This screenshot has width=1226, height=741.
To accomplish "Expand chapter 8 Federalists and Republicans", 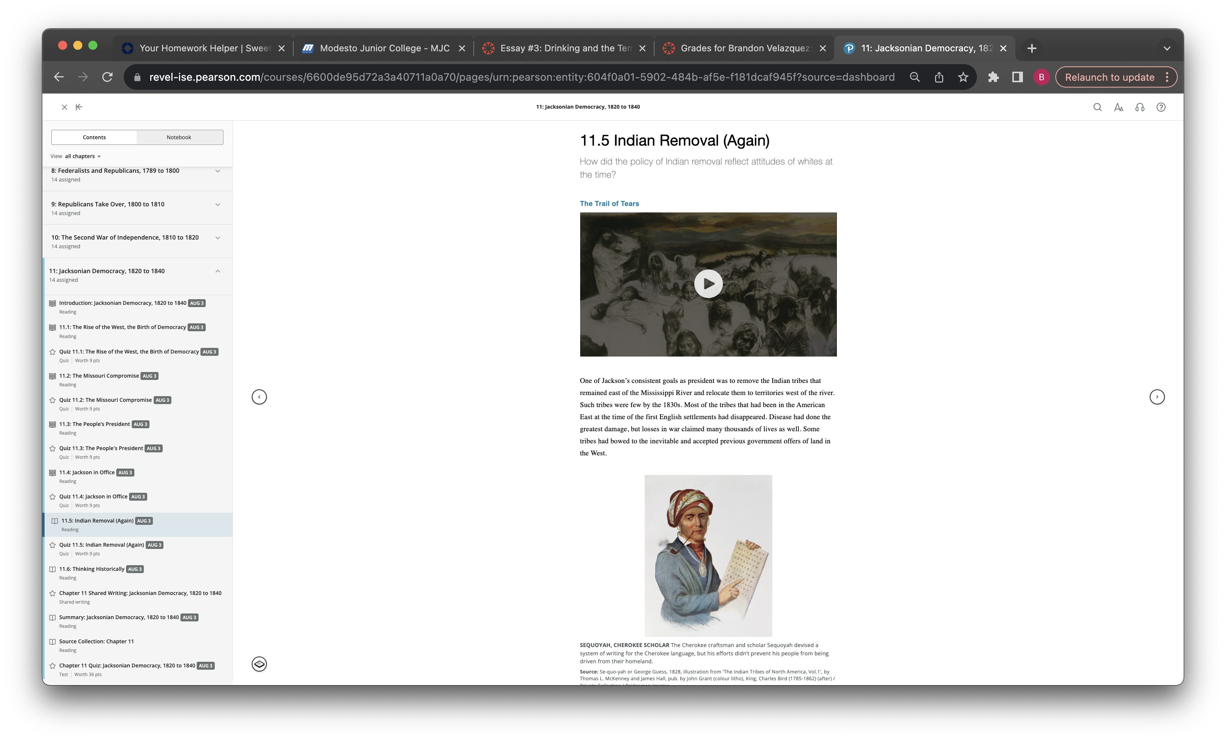I will (x=217, y=171).
